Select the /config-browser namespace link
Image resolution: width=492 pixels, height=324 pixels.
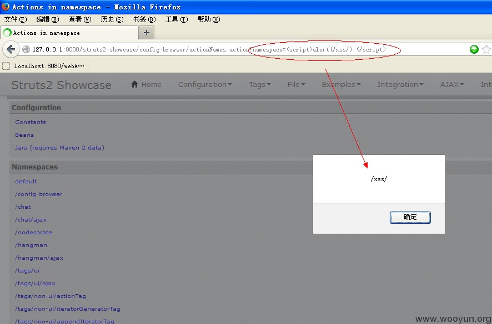[39, 194]
